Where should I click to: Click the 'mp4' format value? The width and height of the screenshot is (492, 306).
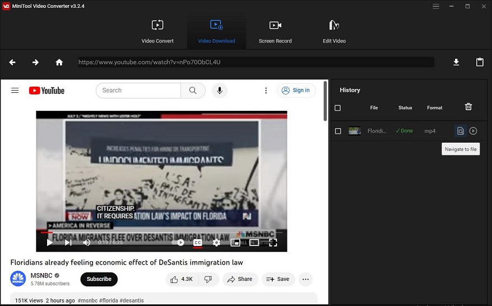click(x=430, y=131)
